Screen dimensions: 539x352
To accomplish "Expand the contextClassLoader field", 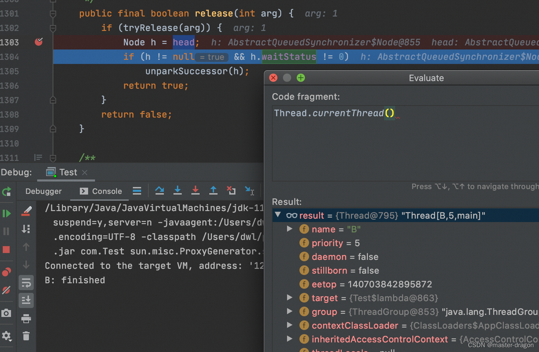I will [x=290, y=325].
